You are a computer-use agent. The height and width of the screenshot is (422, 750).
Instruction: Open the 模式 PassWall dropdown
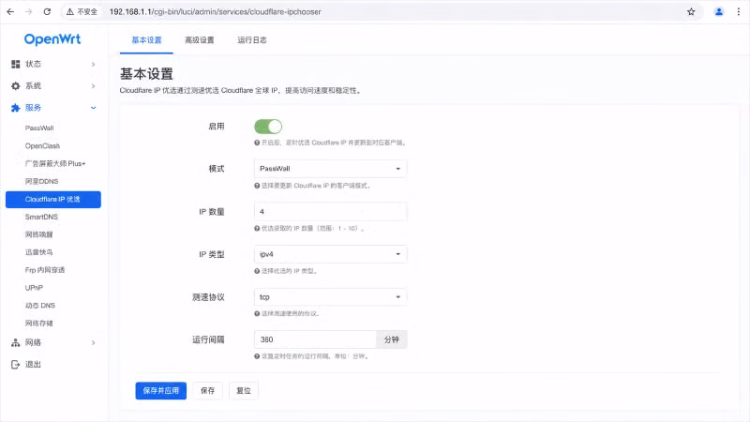click(x=330, y=169)
